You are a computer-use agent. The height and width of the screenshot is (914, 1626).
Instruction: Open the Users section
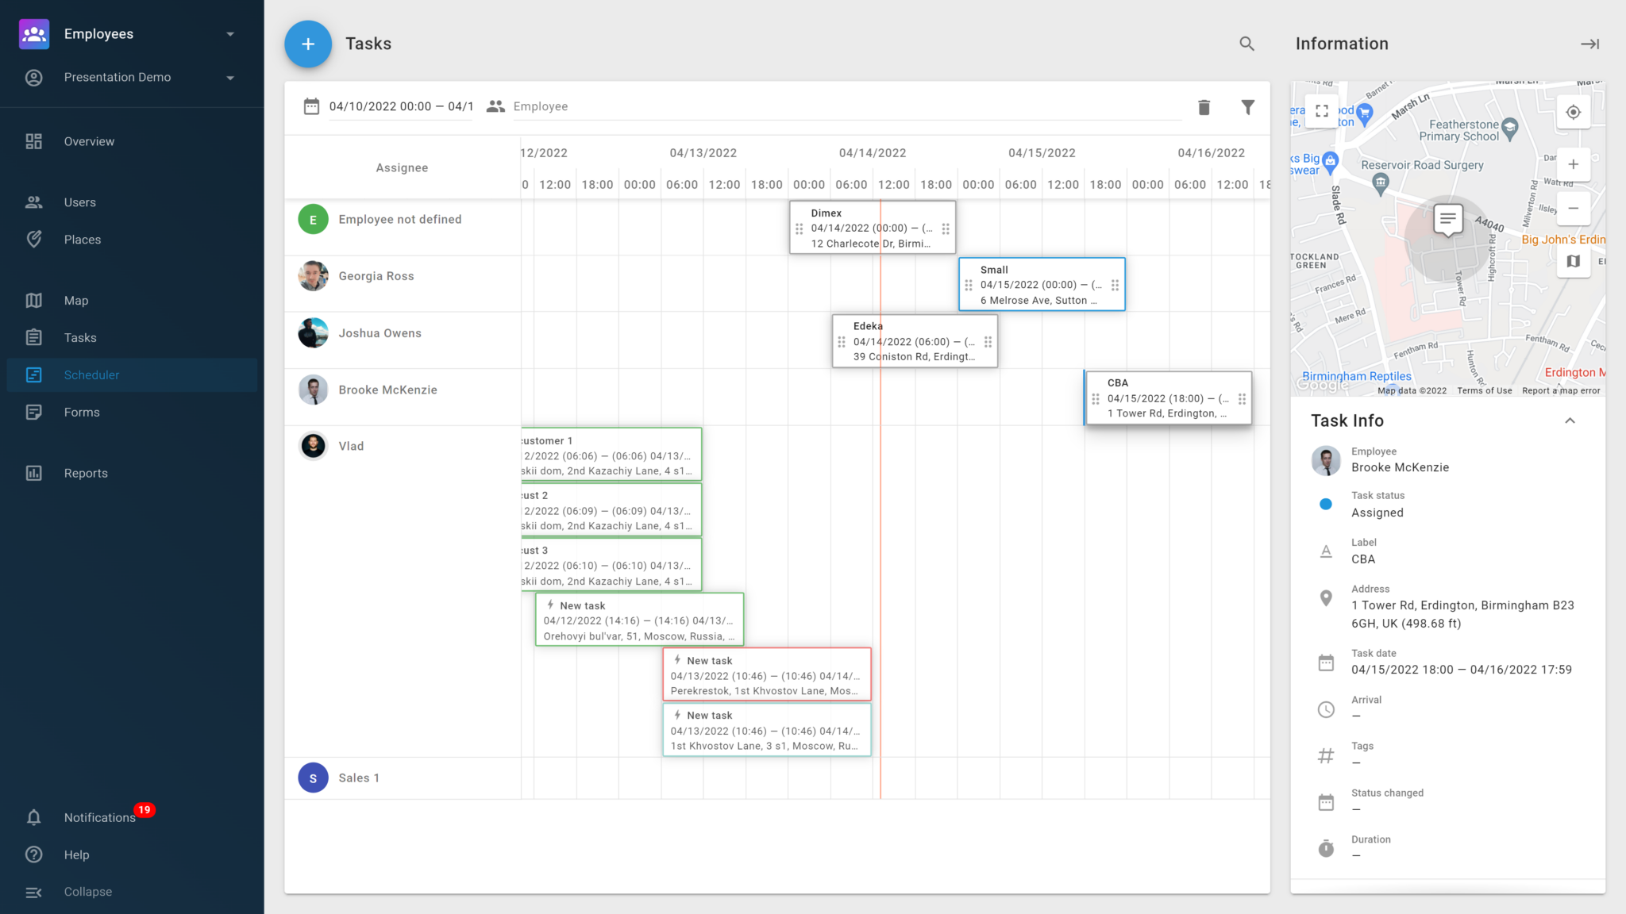79,202
